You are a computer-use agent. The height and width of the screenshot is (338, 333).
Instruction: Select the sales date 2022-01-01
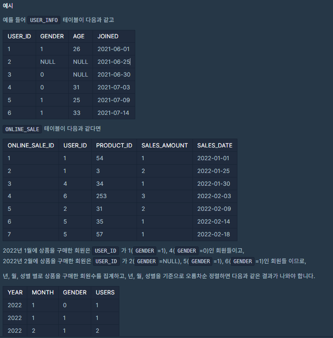point(213,158)
